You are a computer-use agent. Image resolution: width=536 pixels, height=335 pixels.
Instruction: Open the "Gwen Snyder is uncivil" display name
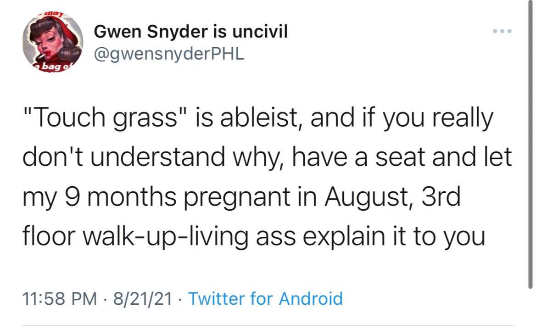pos(191,32)
